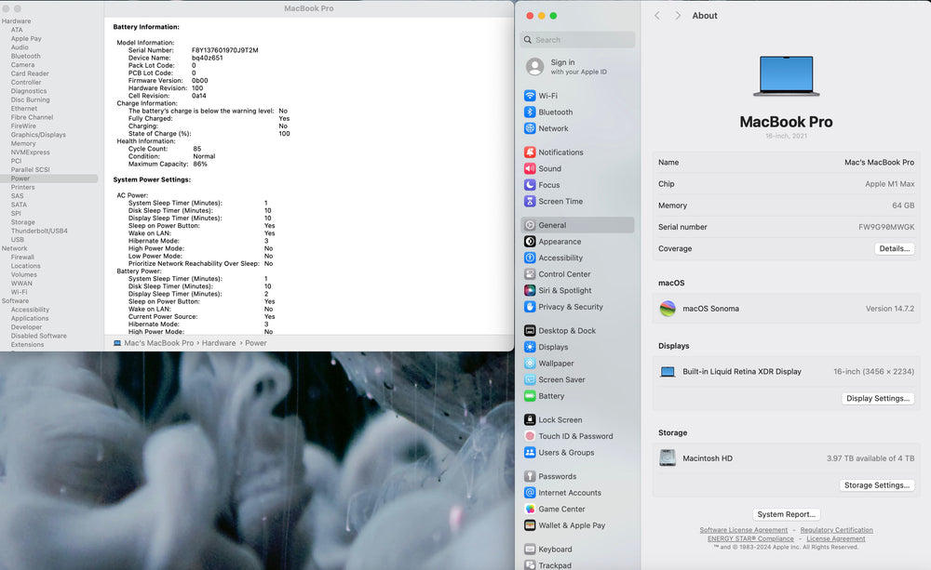Open the Software License Agreement link

[743, 530]
